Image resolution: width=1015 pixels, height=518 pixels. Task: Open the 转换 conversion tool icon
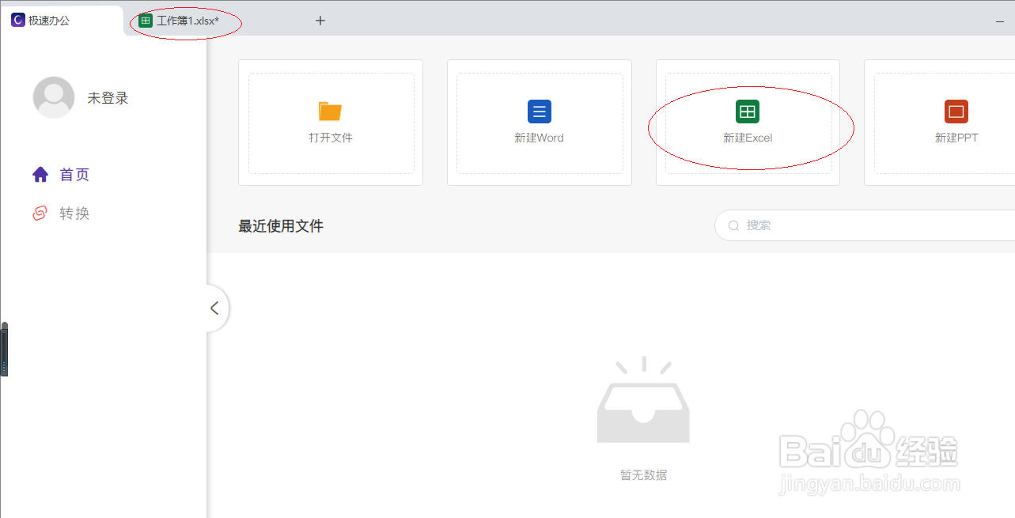tap(40, 213)
